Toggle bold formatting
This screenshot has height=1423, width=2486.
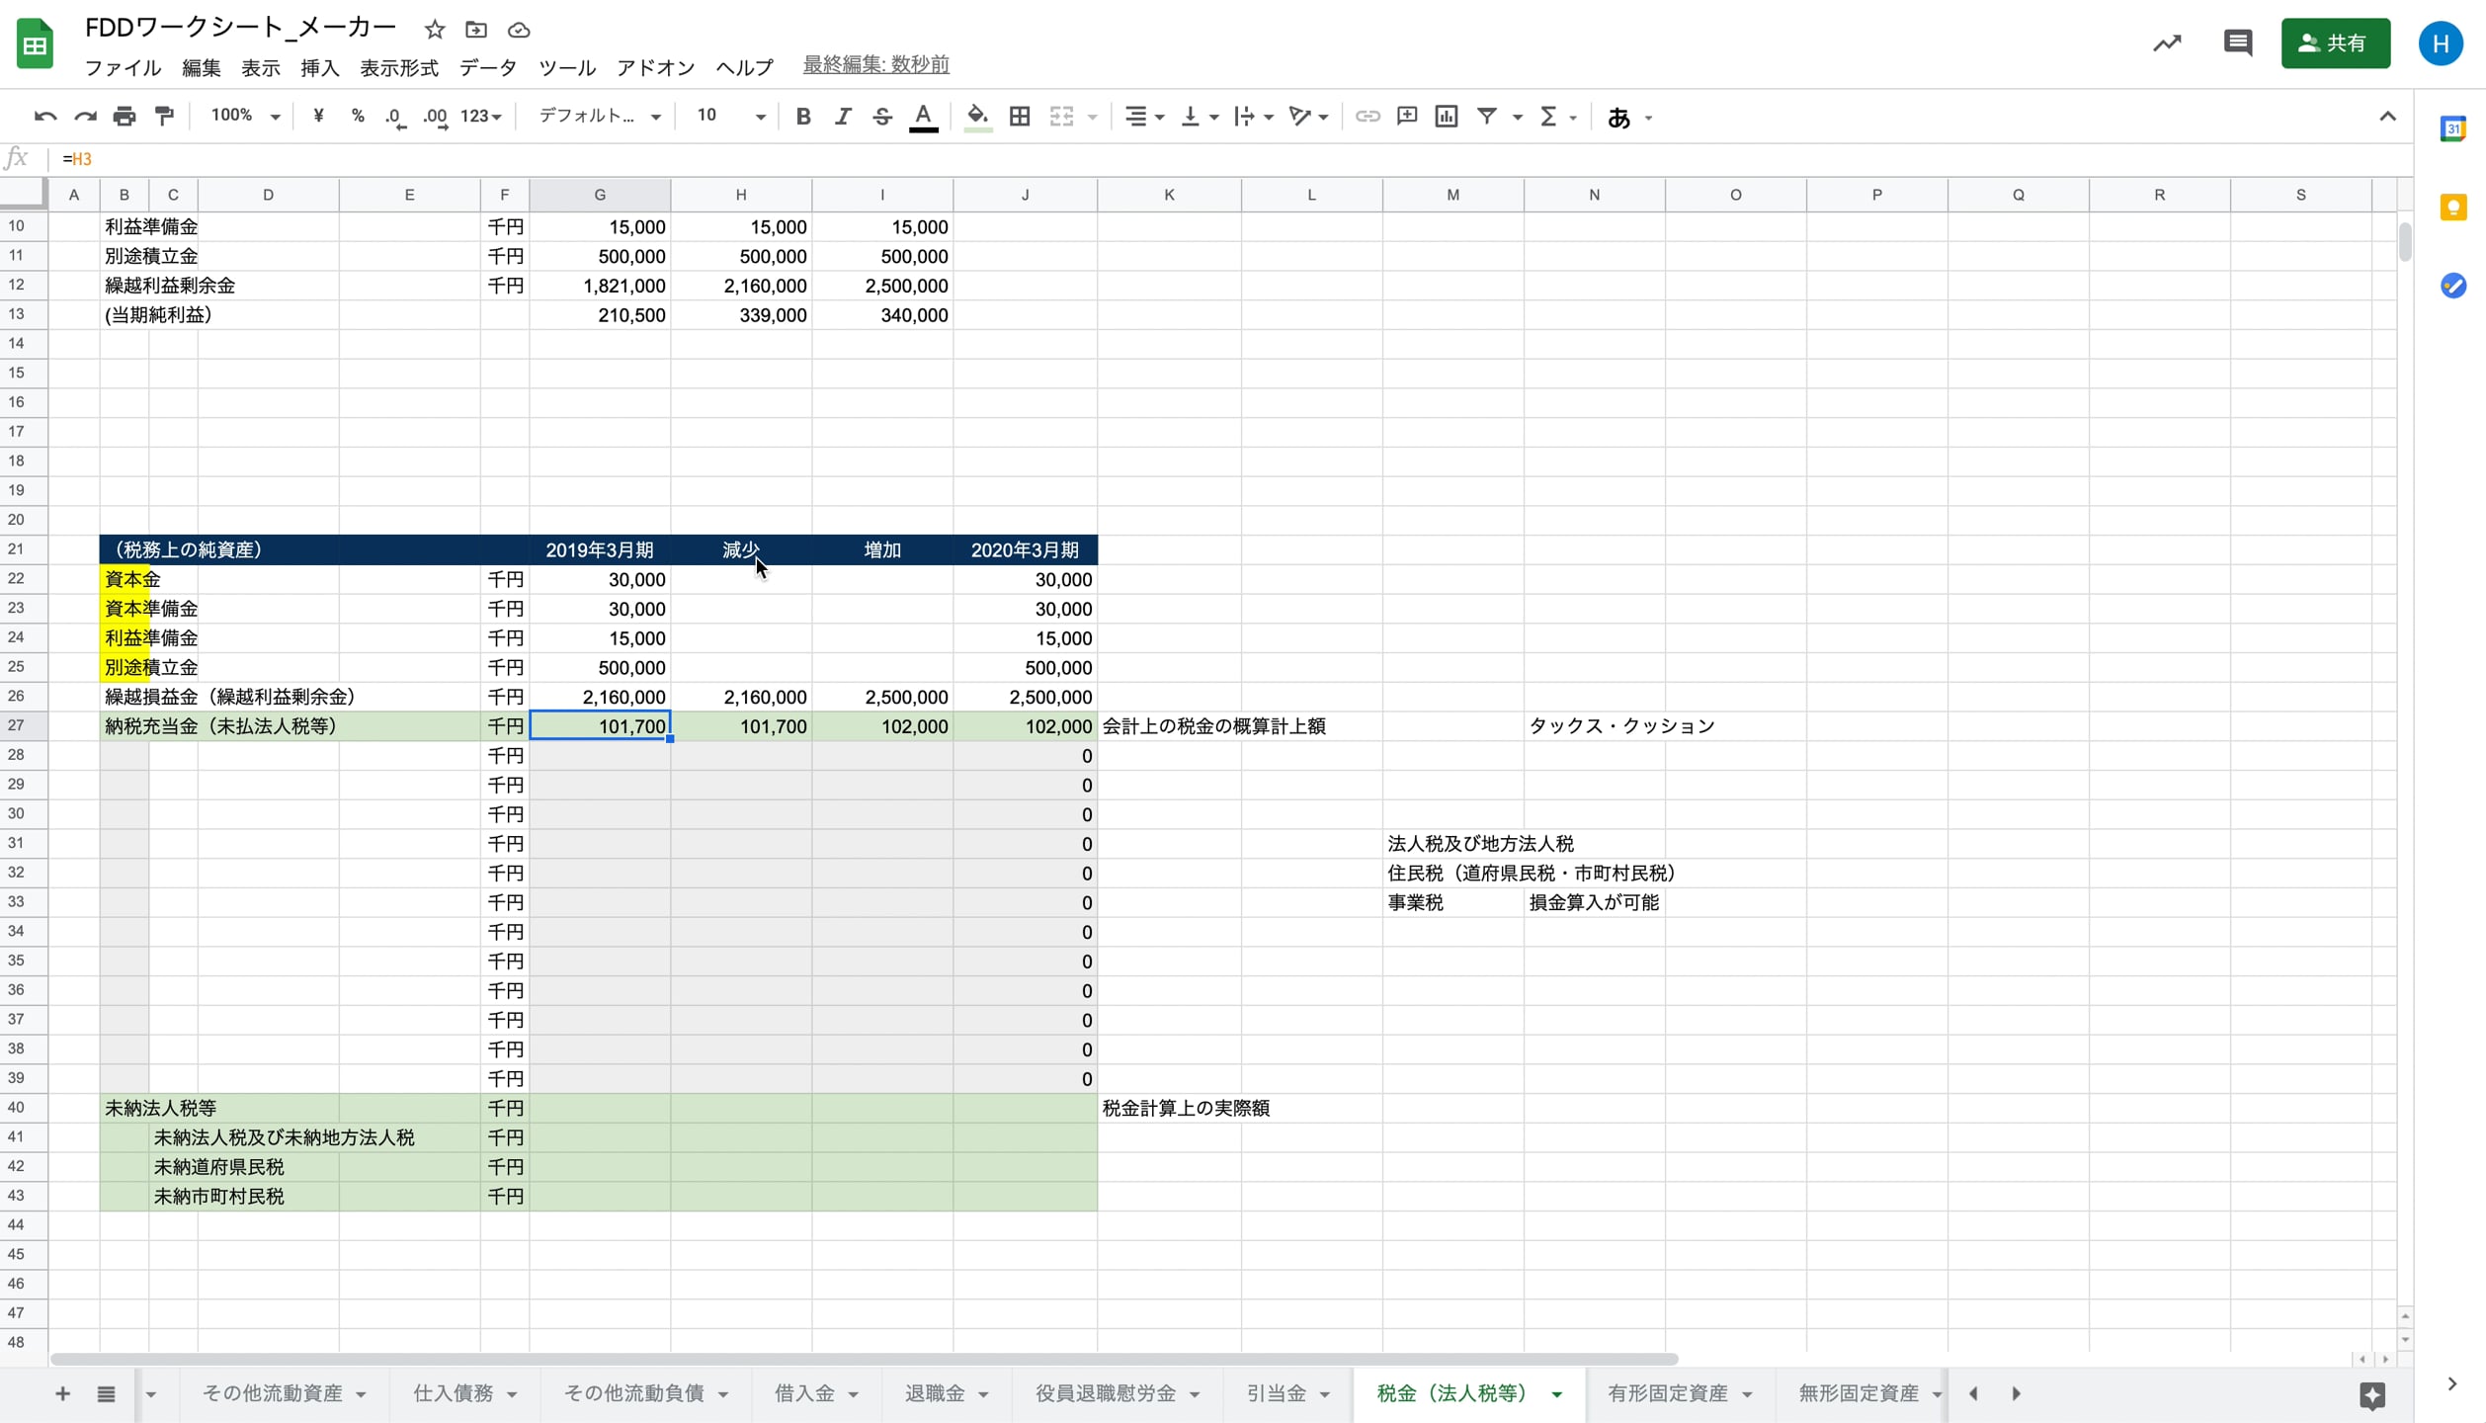[x=802, y=117]
